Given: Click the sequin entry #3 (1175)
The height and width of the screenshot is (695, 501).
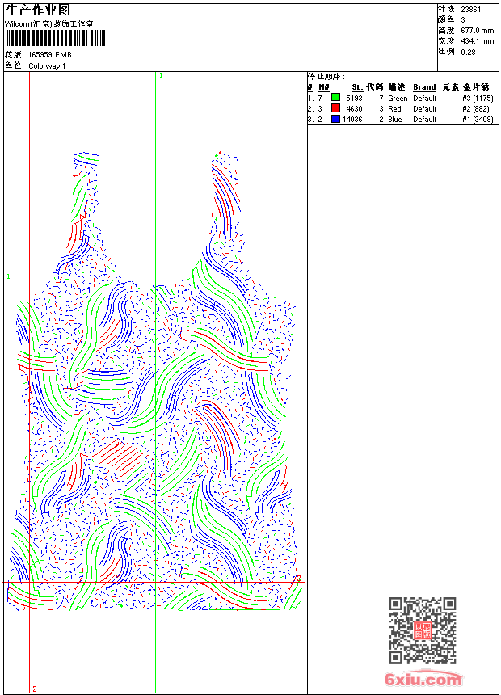Looking at the screenshot, I should [478, 99].
